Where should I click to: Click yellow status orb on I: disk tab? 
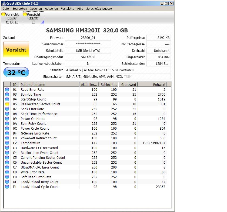pos(25,14)
